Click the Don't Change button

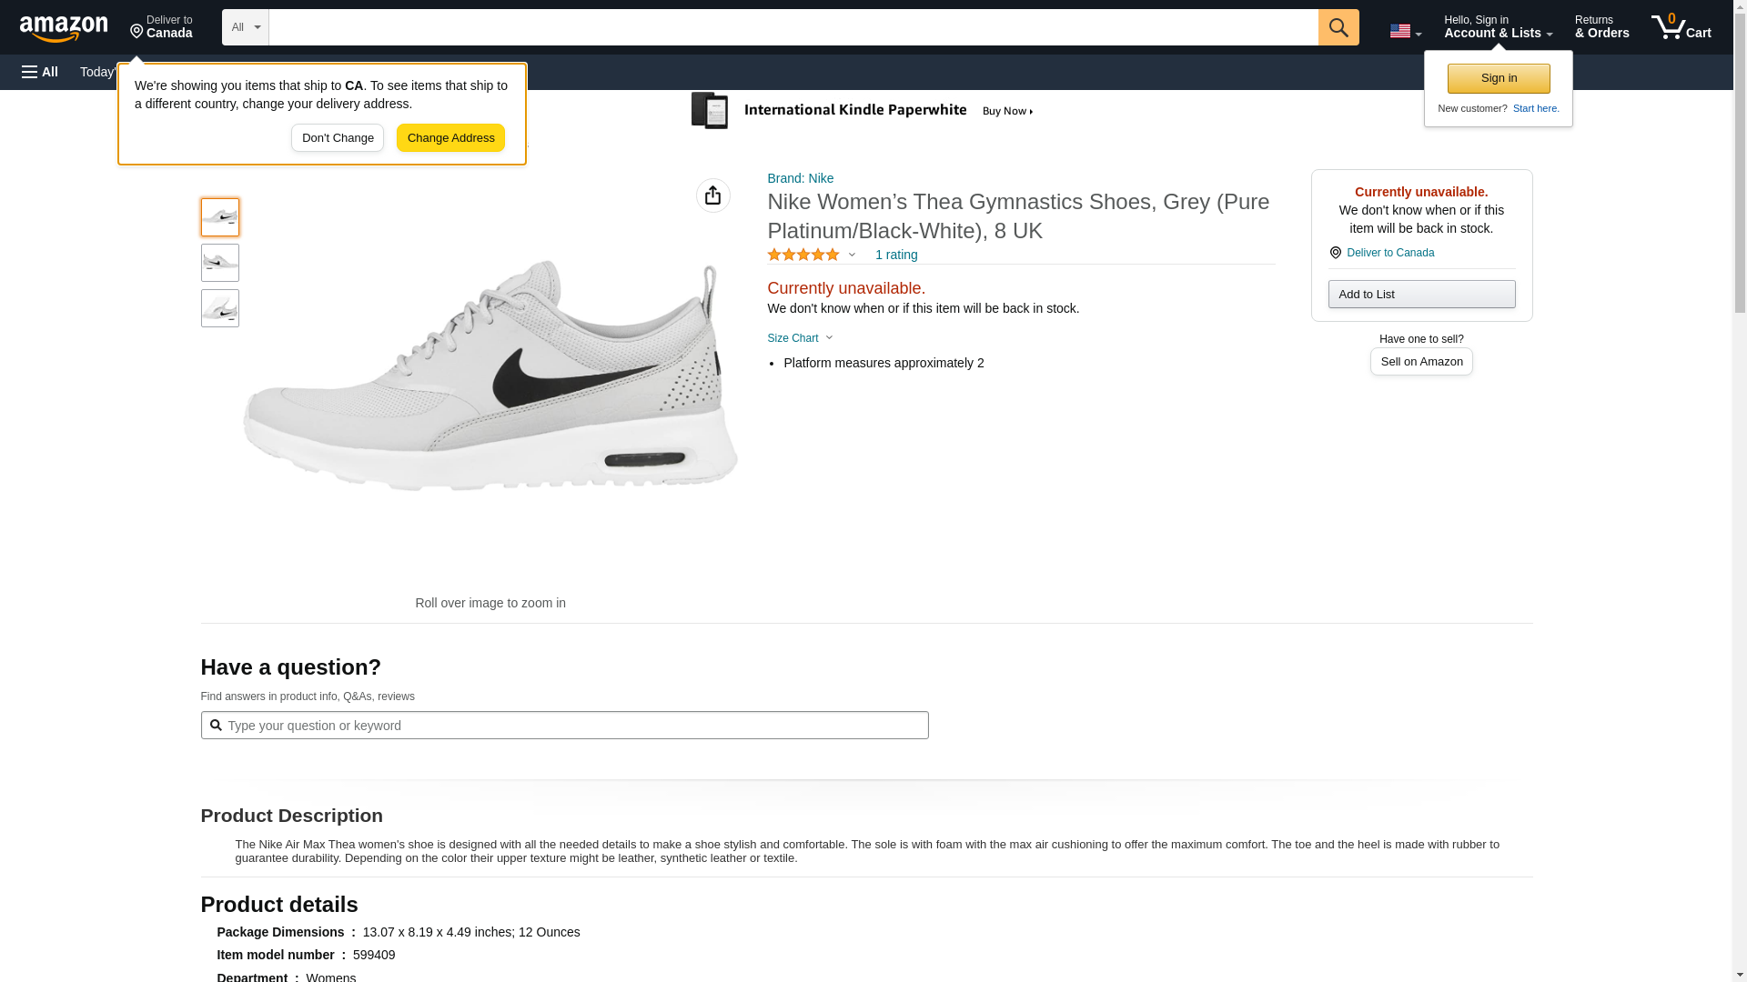pos(338,138)
